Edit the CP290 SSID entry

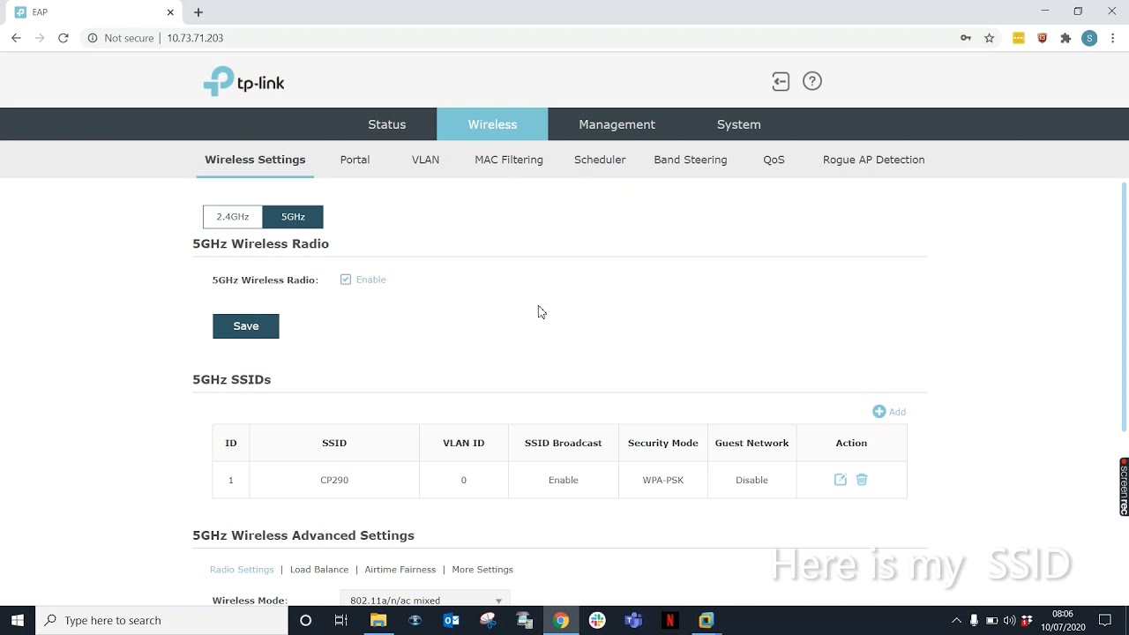pos(841,480)
